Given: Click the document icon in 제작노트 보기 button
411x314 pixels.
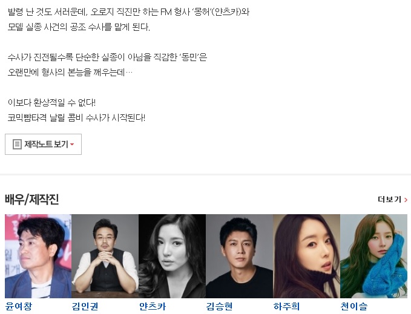Looking at the screenshot, I should pyautogui.click(x=17, y=145).
